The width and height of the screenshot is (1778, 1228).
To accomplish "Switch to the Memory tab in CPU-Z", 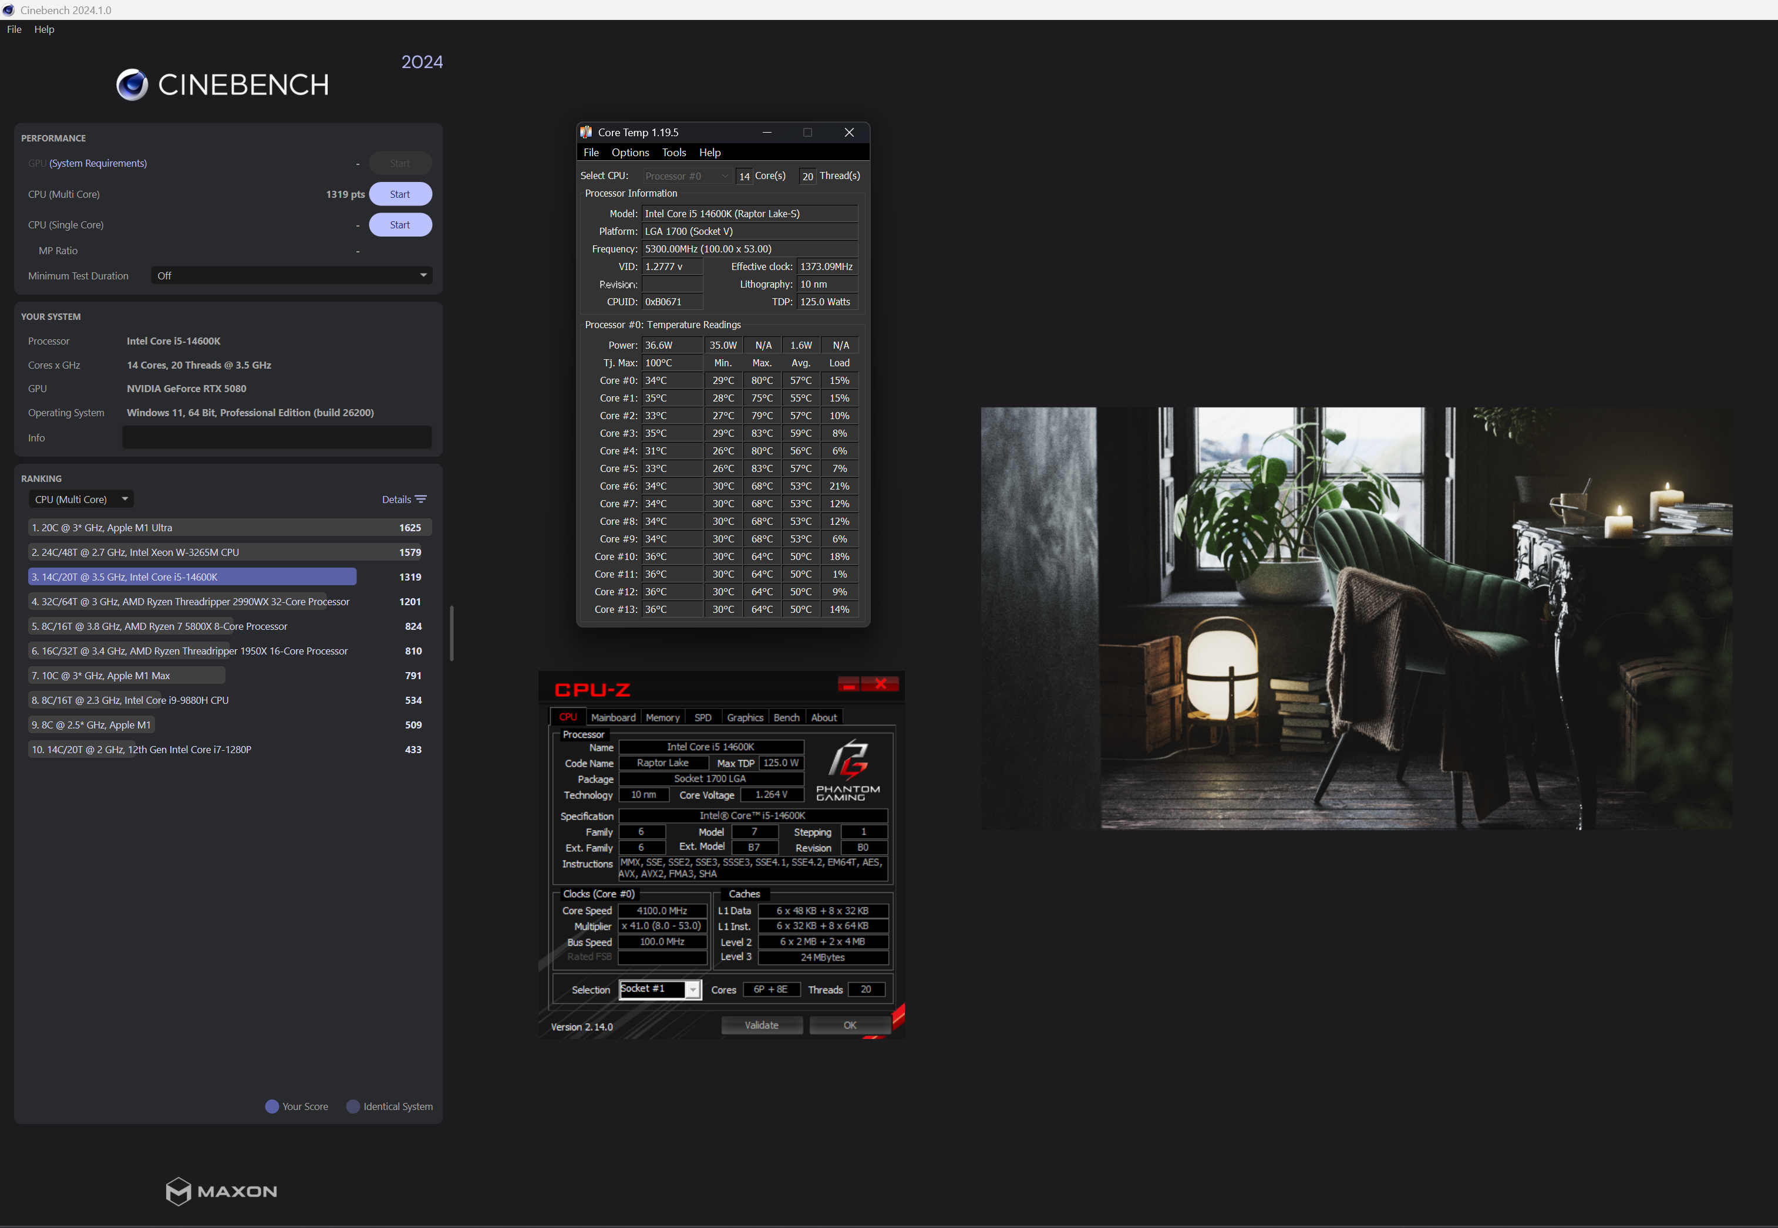I will [x=662, y=717].
